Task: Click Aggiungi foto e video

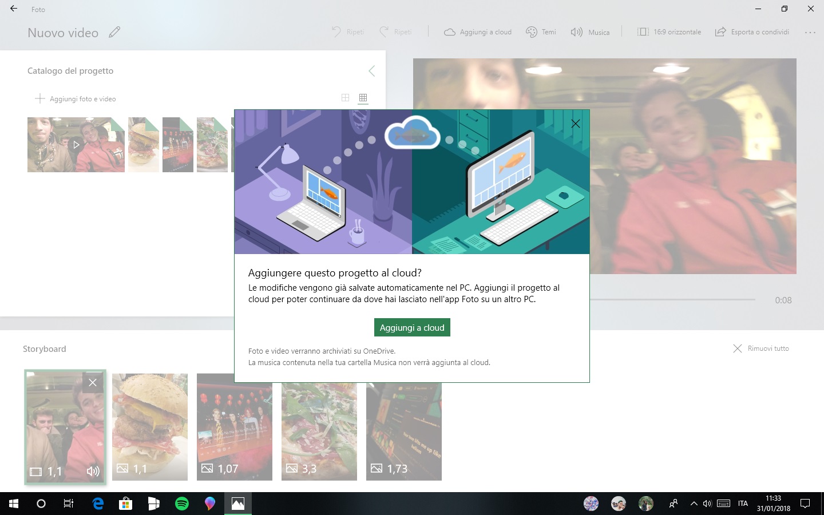Action: tap(76, 98)
